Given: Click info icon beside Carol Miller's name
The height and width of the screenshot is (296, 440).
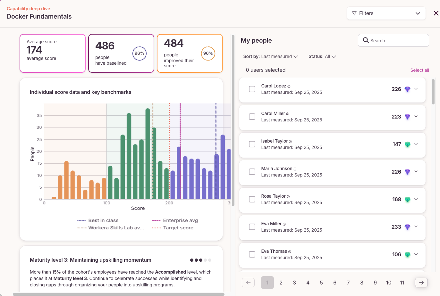Looking at the screenshot, I should [x=288, y=114].
